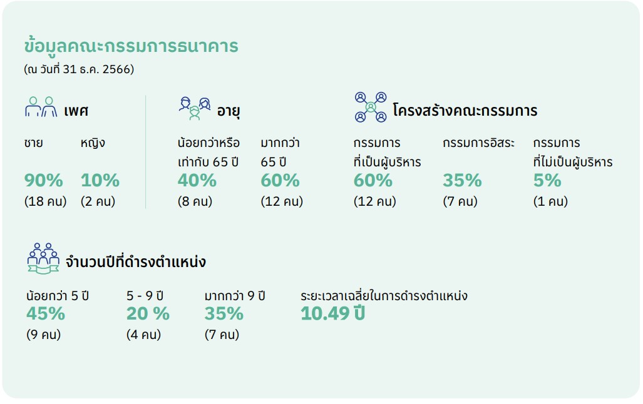This screenshot has height=404, width=643.
Task: Click the 60% executive directors figure
Action: (373, 180)
